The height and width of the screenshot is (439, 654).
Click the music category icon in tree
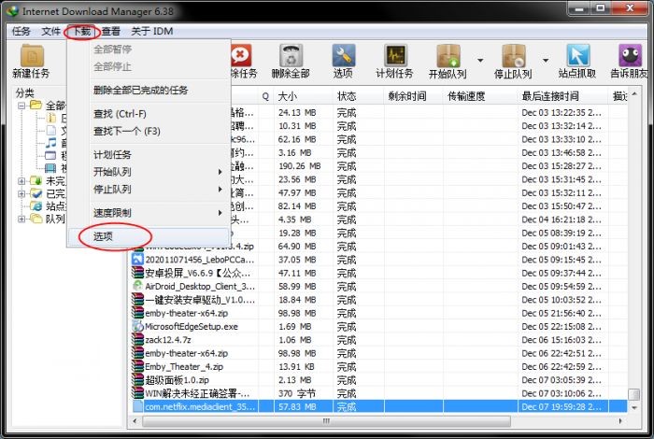(50, 143)
